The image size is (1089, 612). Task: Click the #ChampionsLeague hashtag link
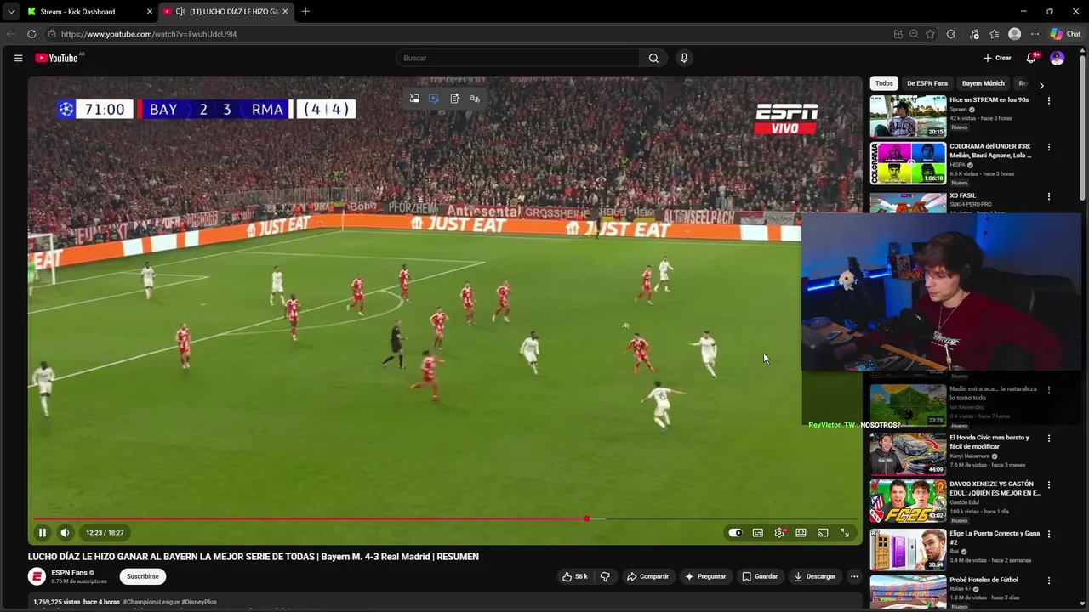pyautogui.click(x=151, y=602)
